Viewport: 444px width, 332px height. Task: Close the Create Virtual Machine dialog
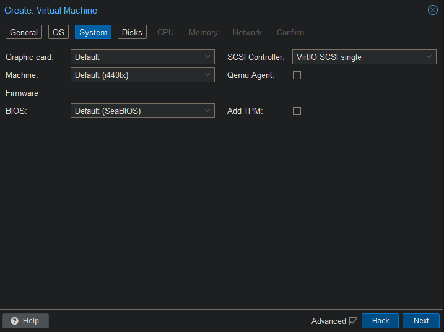click(x=433, y=10)
